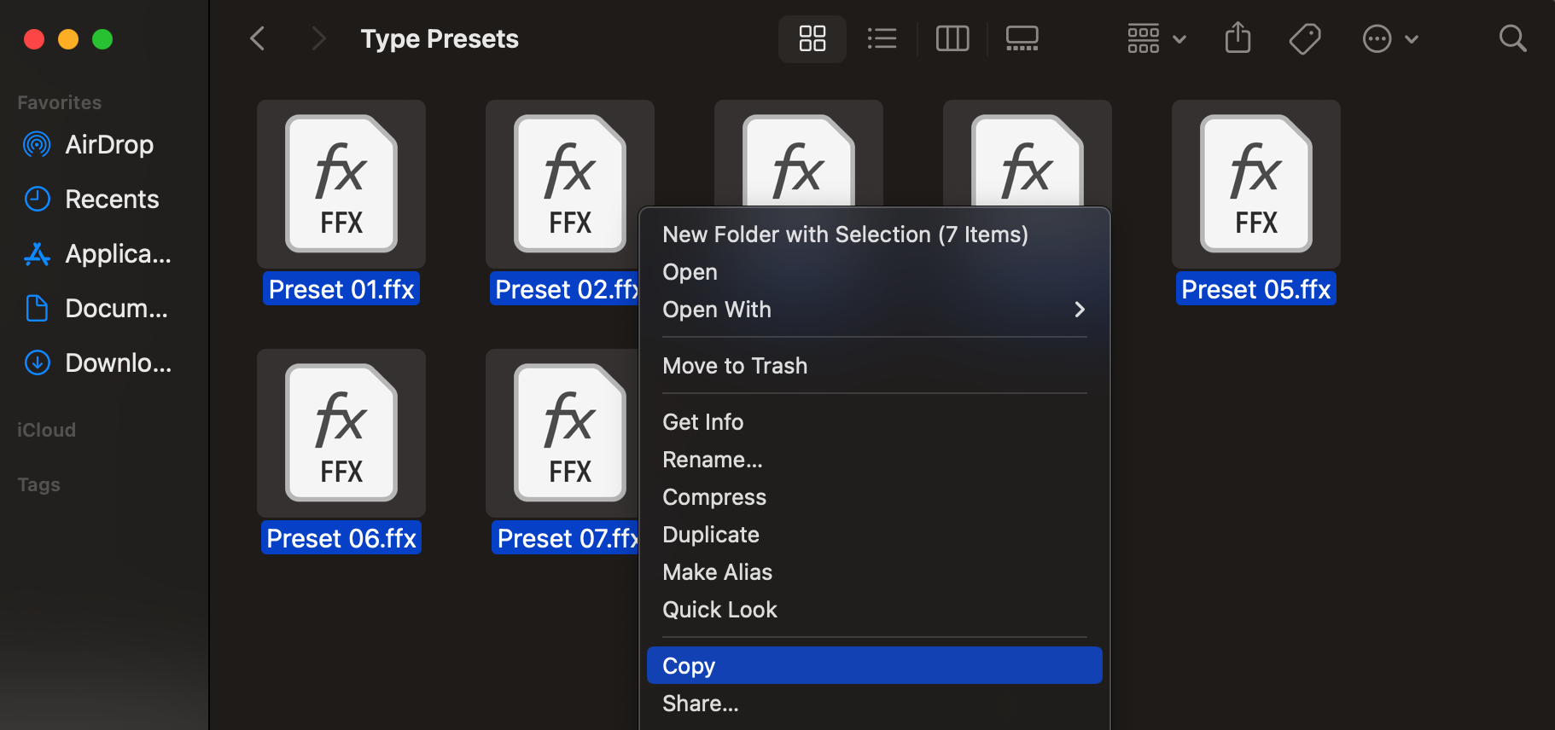Select Move to Trash menu item
Viewport: 1555px width, 730px height.
[735, 366]
